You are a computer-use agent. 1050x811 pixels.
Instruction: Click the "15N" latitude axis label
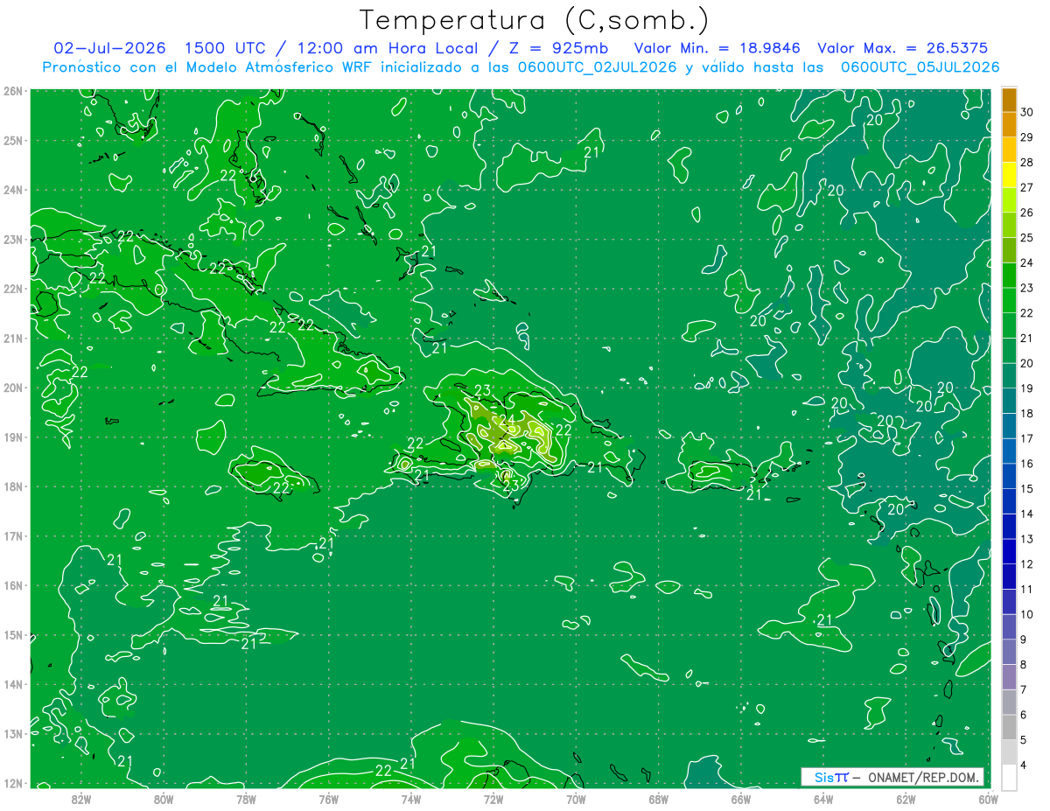(12, 634)
